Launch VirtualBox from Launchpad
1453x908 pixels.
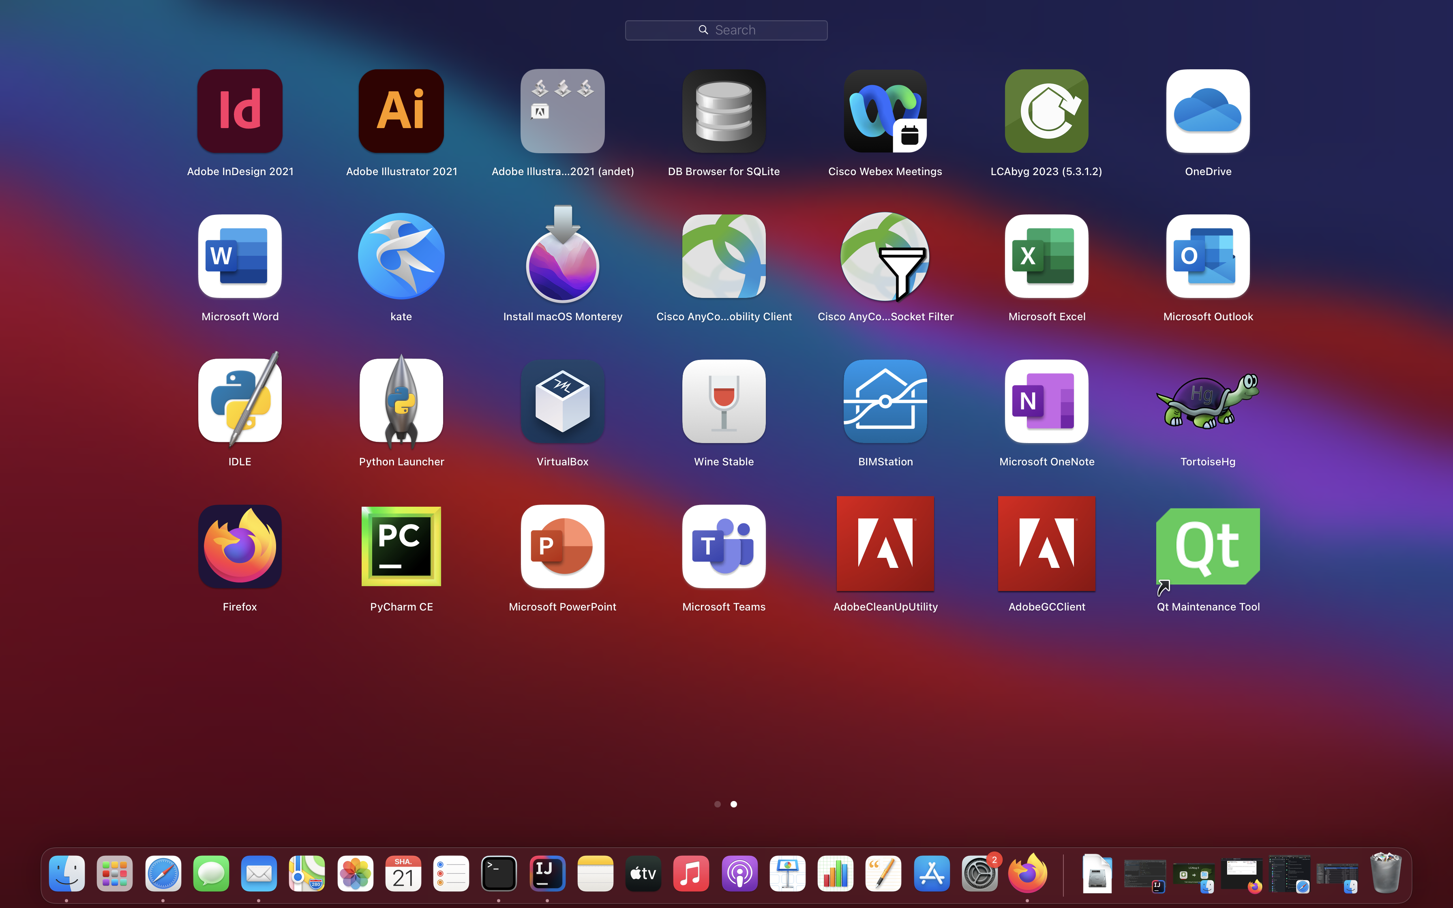pos(562,401)
